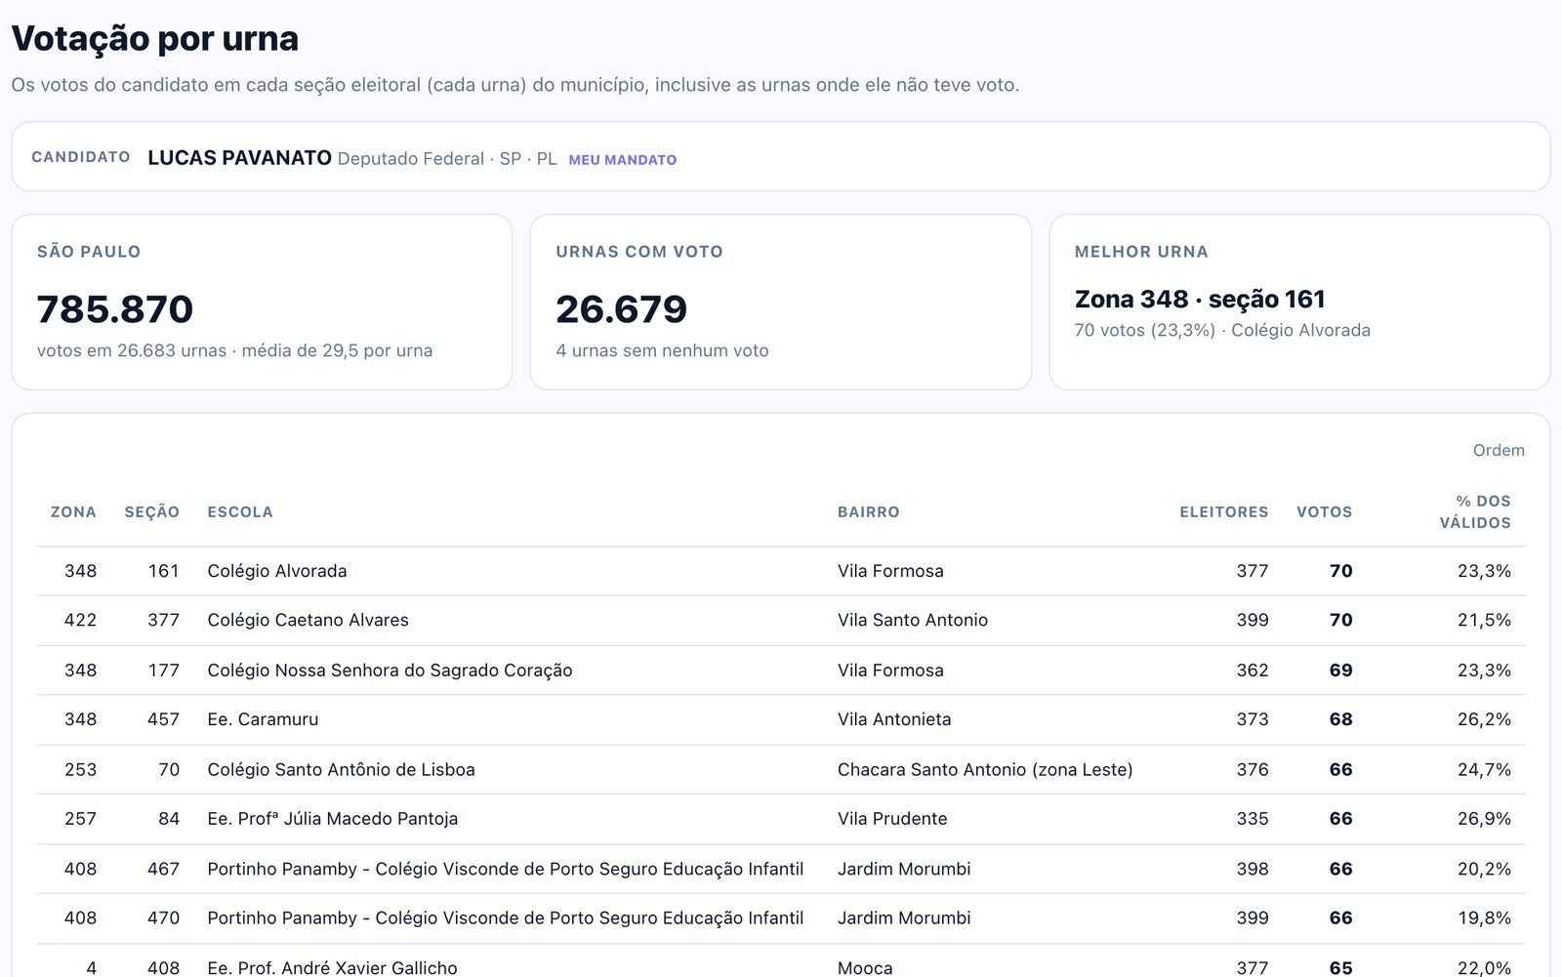The width and height of the screenshot is (1562, 977).
Task: Open the MEU MANDATO link
Action: click(622, 160)
